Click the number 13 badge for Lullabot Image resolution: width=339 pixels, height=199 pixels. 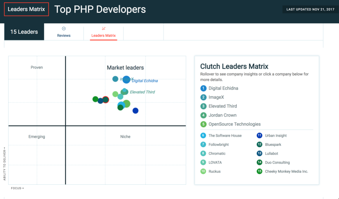[x=259, y=154]
